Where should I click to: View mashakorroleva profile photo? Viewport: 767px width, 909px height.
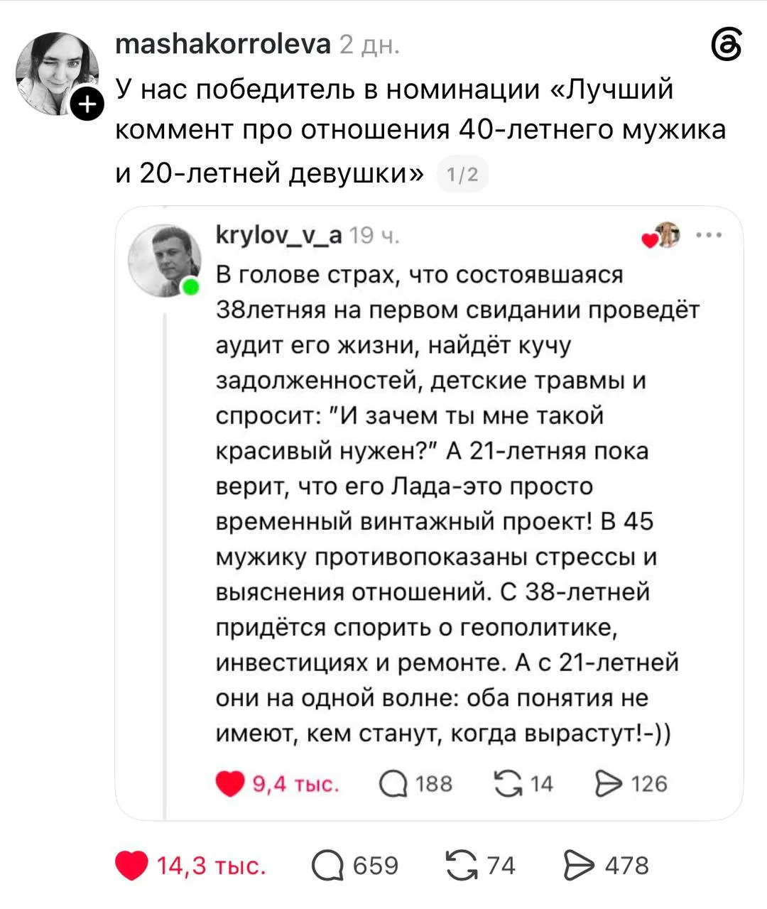click(57, 72)
